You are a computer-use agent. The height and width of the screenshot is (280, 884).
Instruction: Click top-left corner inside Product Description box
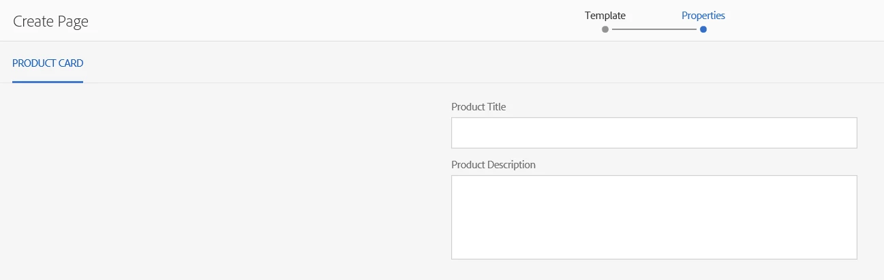click(457, 181)
